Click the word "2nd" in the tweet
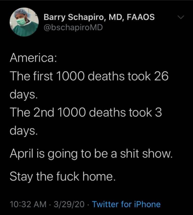The image size is (193, 215). (x=44, y=112)
